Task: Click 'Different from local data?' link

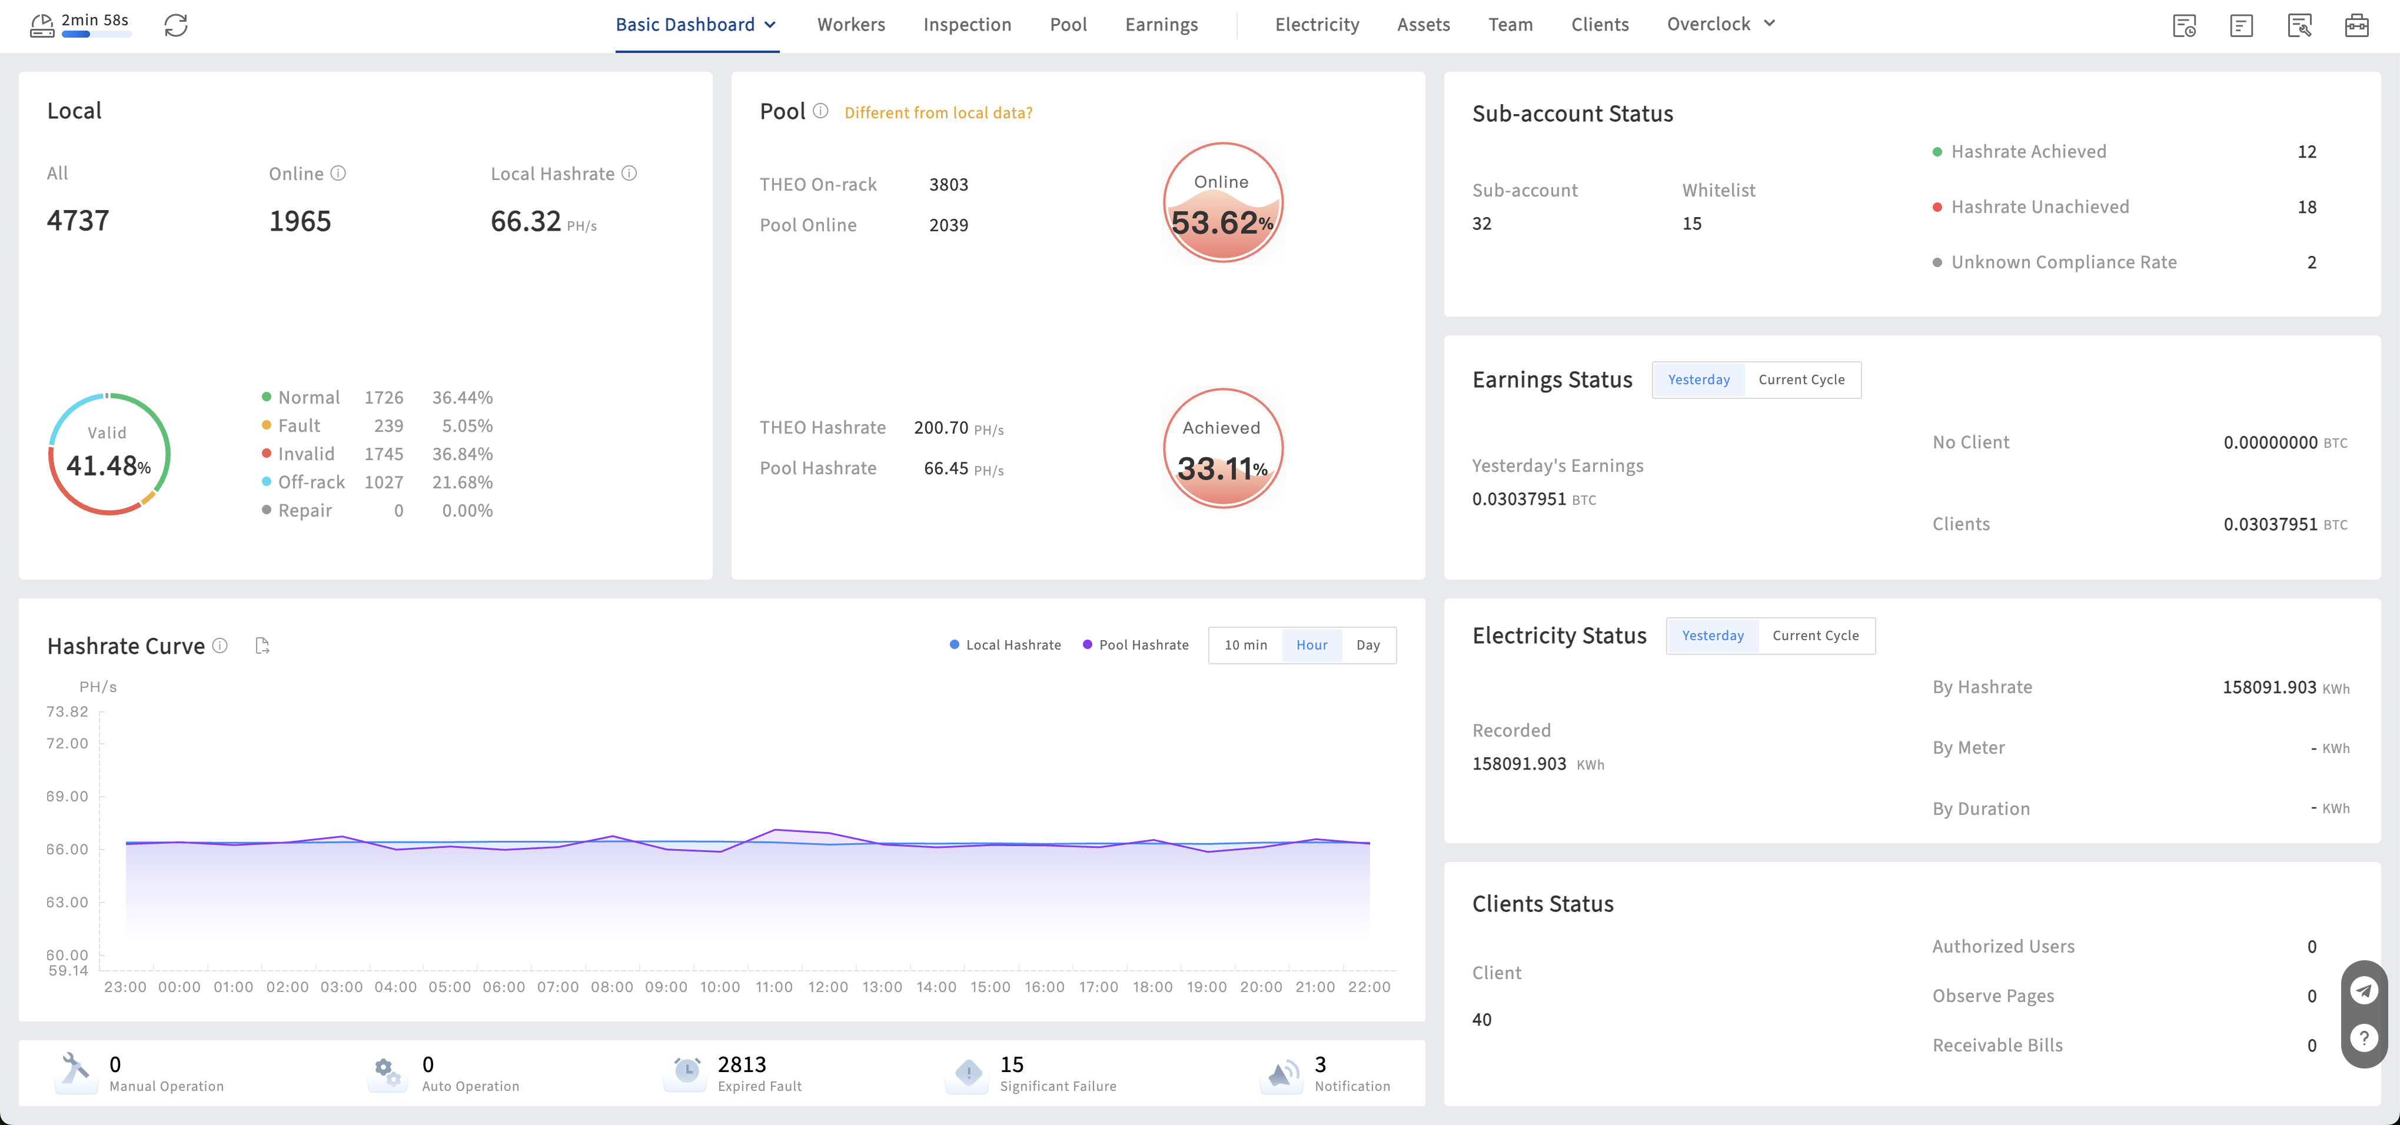Action: tap(938, 113)
